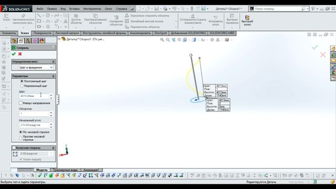The height and width of the screenshot is (189, 336).
Task: Open the Анимация1 bottom tab
Action: point(91,170)
